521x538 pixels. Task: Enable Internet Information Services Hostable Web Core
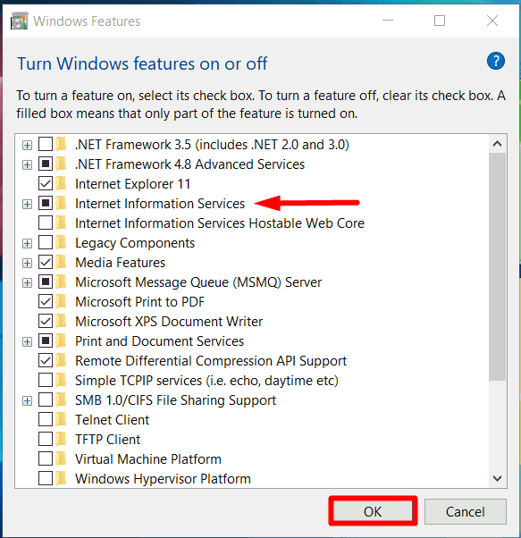point(46,223)
